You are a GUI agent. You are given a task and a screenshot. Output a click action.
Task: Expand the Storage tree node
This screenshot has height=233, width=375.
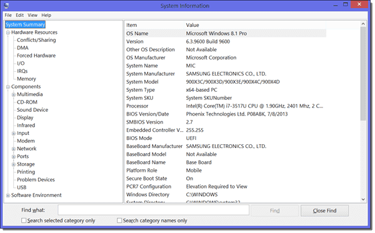coord(14,164)
